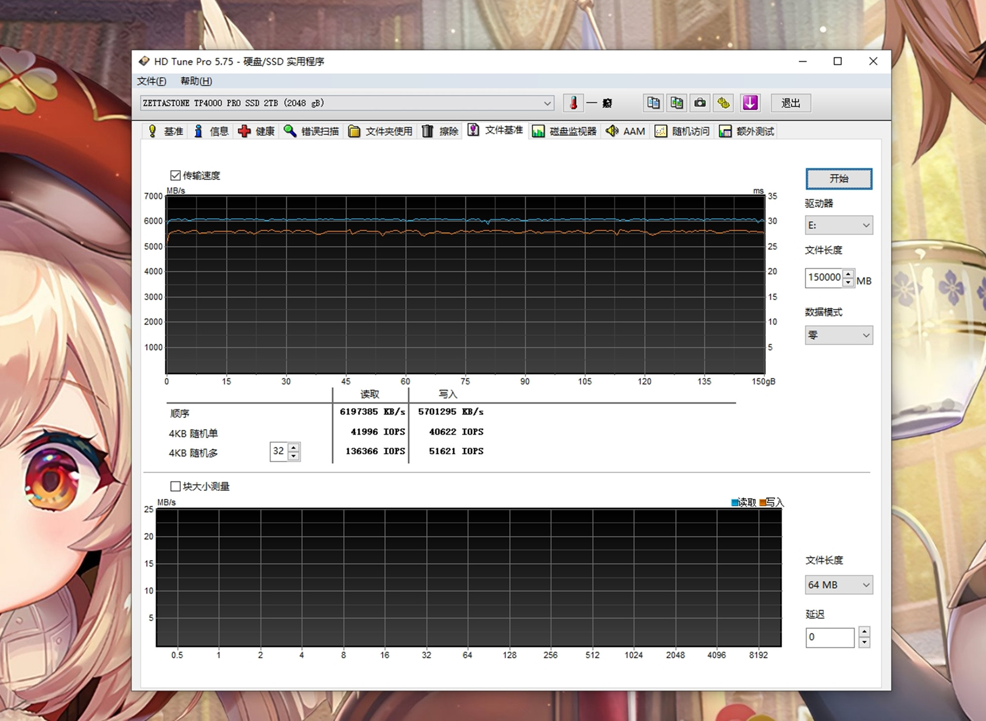Switch to the 磁盘监视器 tab label

tap(573, 131)
